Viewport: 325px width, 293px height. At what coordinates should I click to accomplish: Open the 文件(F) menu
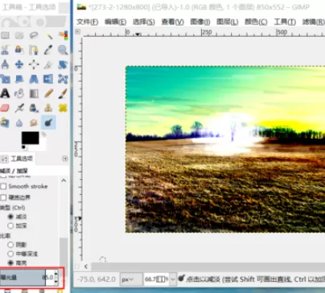click(87, 22)
